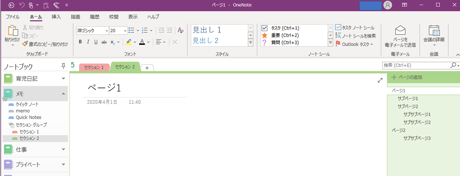Switch to 挿入 ribbon tab

tap(56, 17)
